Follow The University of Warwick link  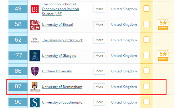[62, 40]
